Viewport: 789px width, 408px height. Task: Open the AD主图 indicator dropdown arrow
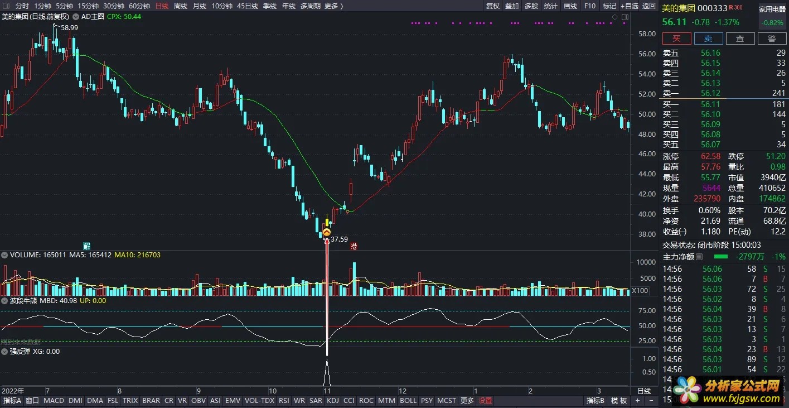click(76, 17)
